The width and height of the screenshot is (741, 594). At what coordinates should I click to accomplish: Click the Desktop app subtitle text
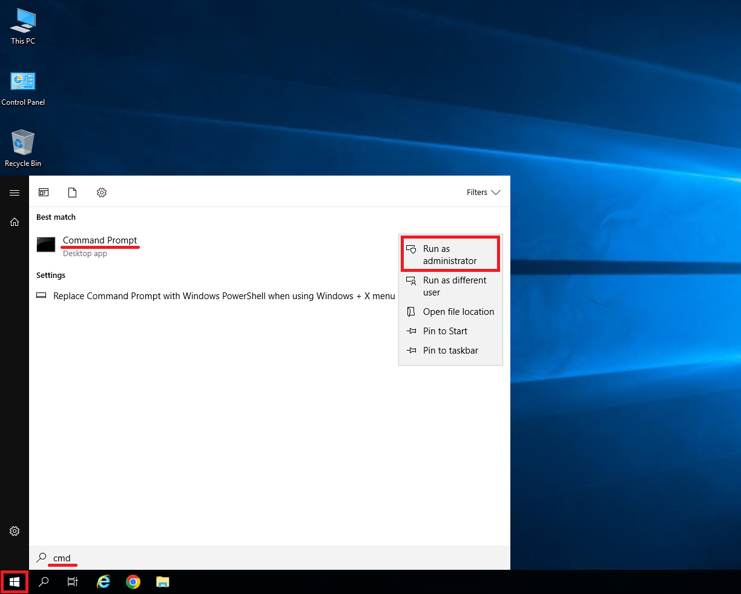point(85,254)
